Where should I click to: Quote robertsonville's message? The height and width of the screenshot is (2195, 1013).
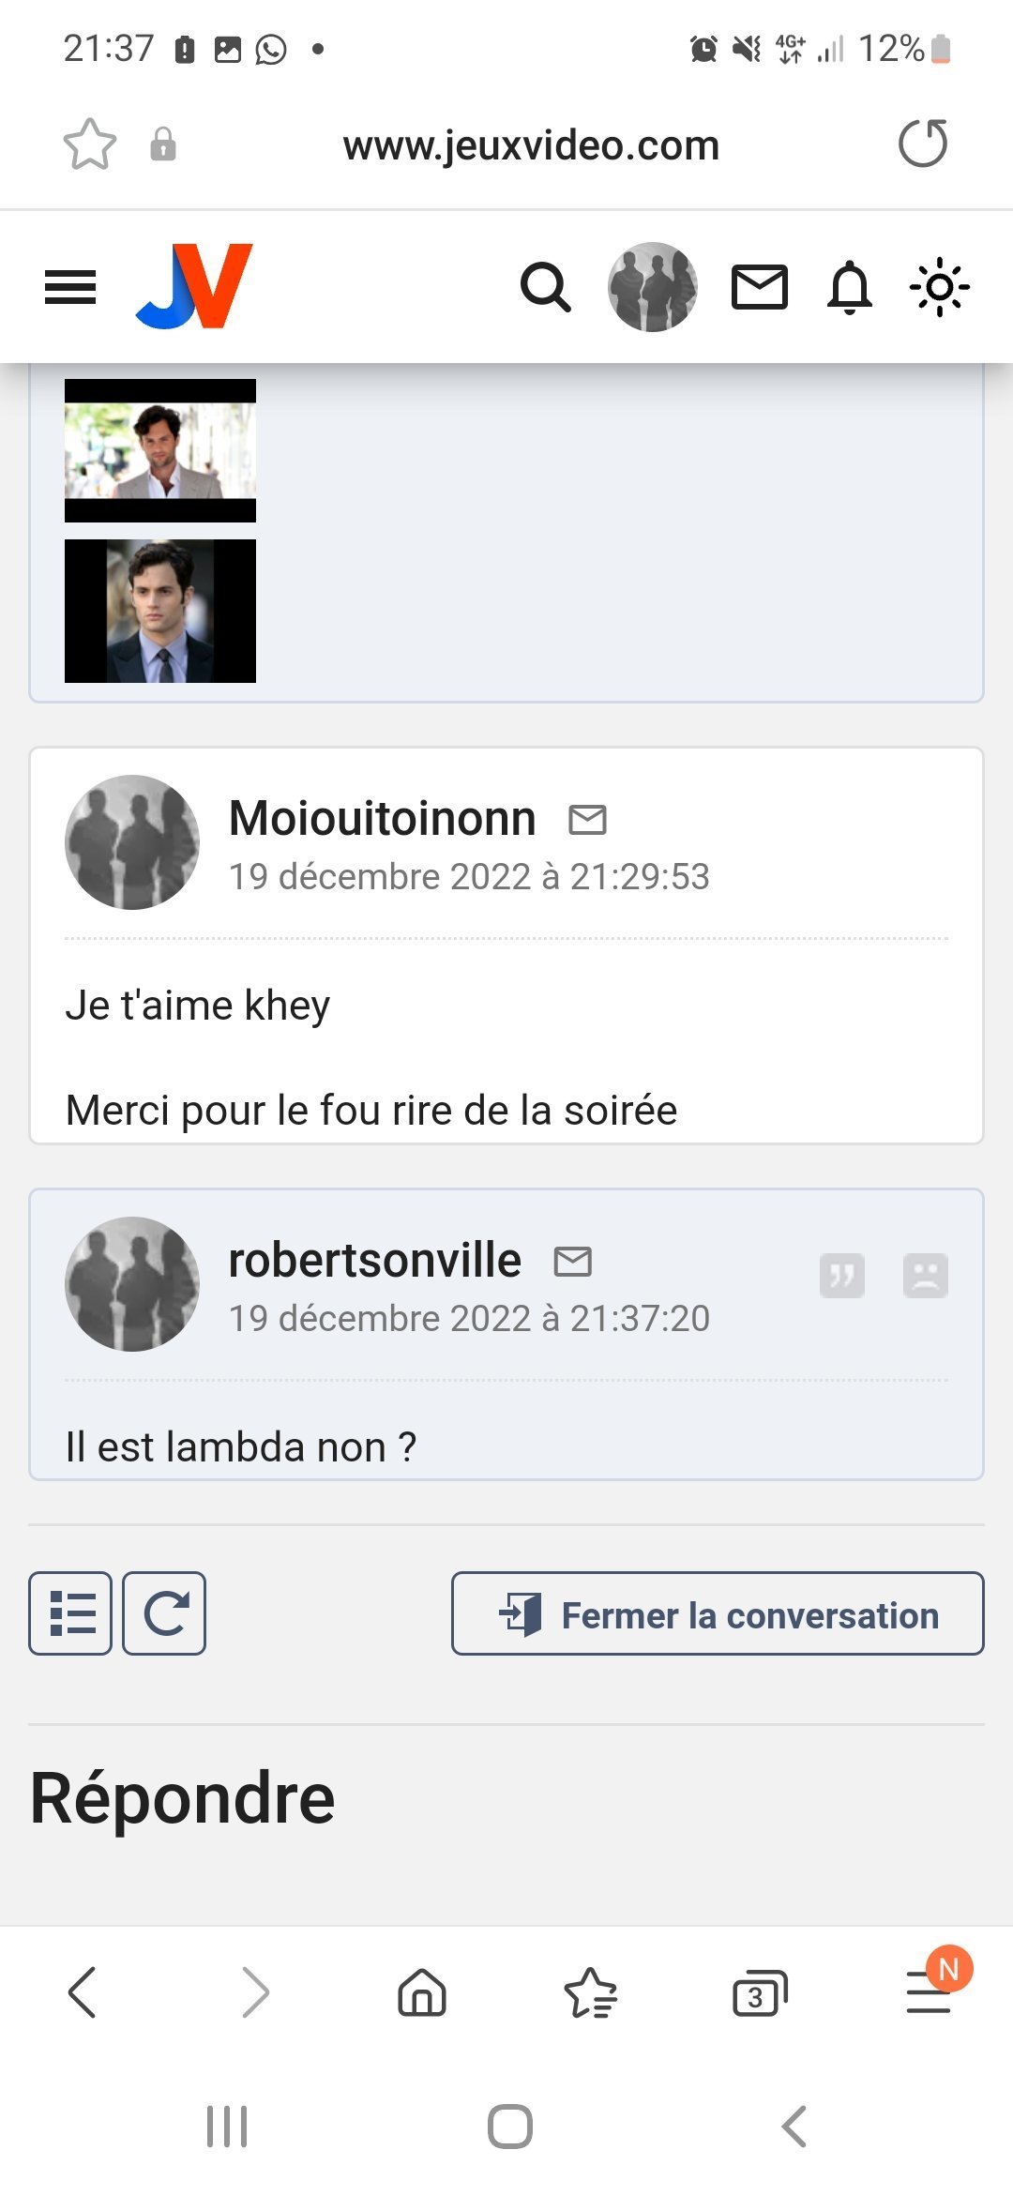pos(841,1276)
